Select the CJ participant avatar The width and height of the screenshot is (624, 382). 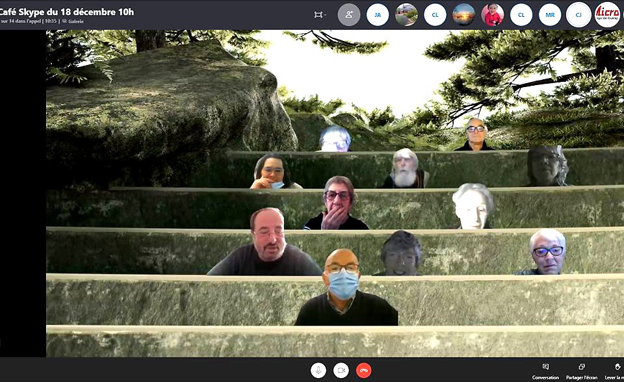pyautogui.click(x=578, y=14)
